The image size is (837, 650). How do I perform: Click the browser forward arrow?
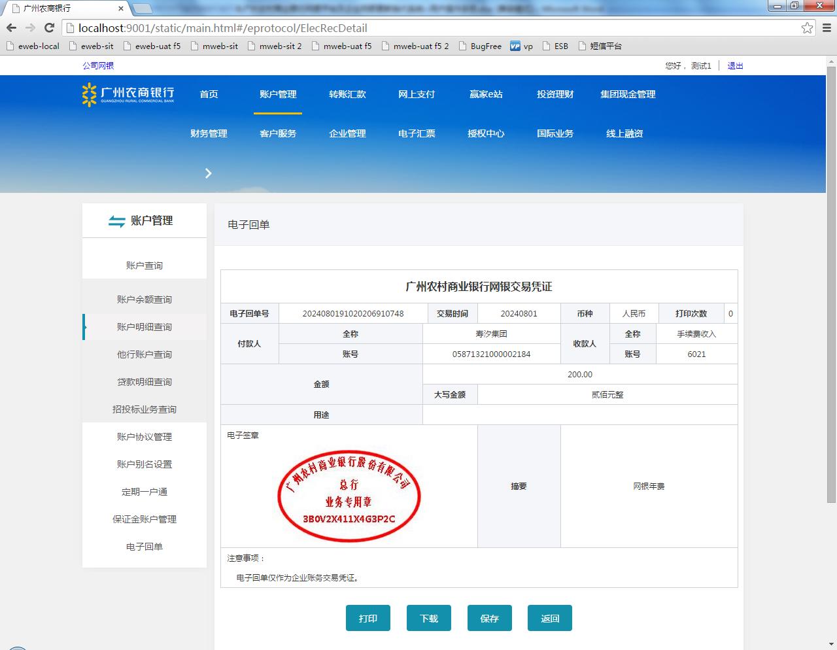pyautogui.click(x=30, y=27)
